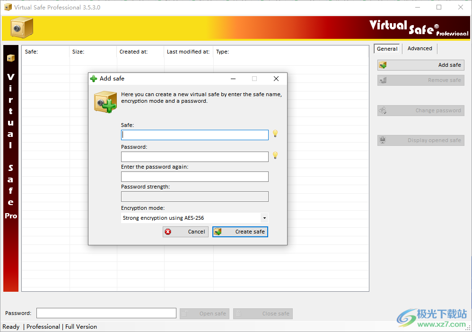Click the Size column header

pyautogui.click(x=93, y=52)
